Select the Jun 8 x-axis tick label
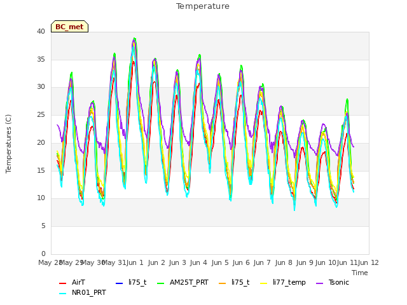Screen dimensions: 407x305 284,262
